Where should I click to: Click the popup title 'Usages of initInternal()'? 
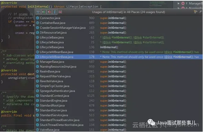[108, 12]
